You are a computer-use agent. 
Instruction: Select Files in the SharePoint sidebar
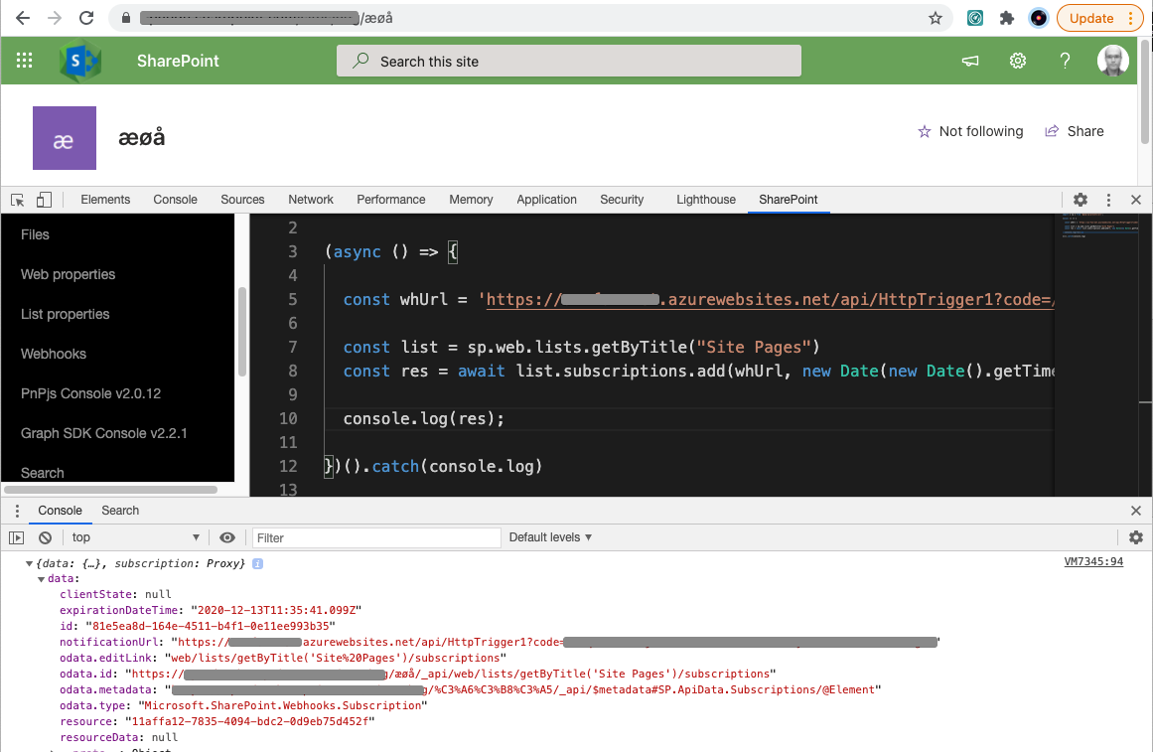[36, 234]
